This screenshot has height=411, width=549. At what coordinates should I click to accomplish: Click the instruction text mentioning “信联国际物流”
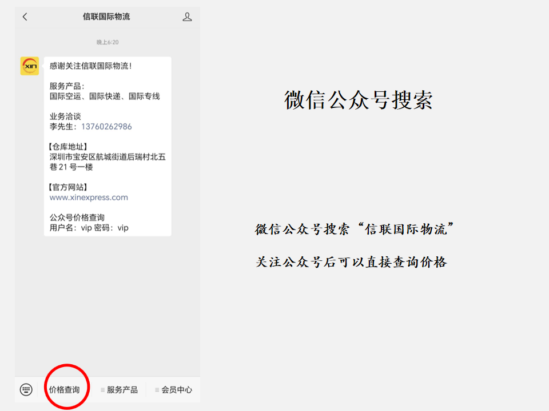coord(355,229)
